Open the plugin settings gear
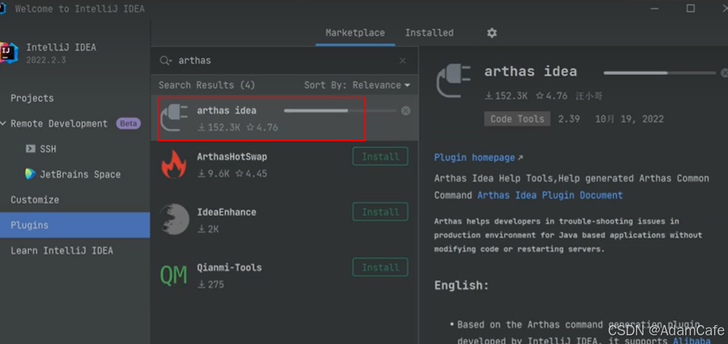The height and width of the screenshot is (344, 728). pos(492,33)
